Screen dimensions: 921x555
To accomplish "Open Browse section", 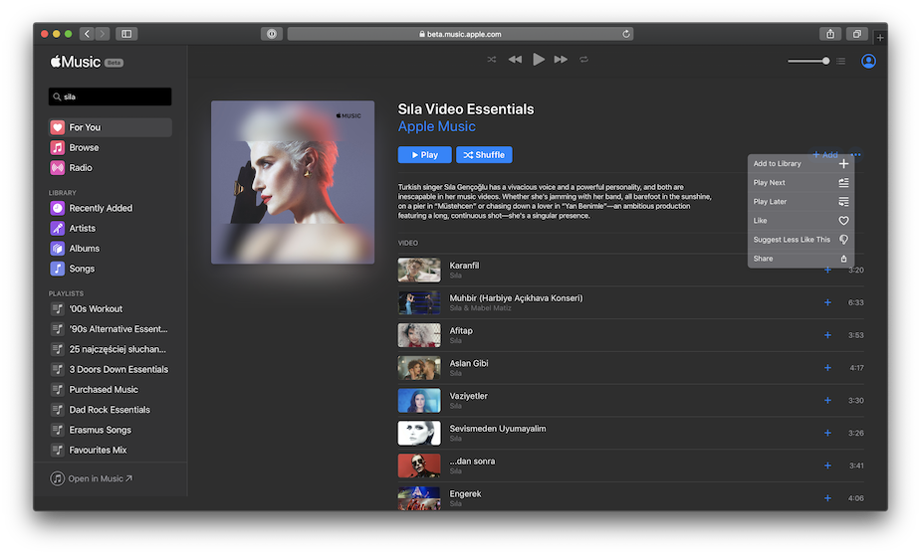I will point(110,147).
